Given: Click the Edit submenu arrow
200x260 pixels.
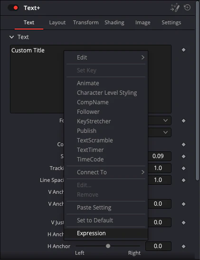Looking at the screenshot, I should coord(143,58).
